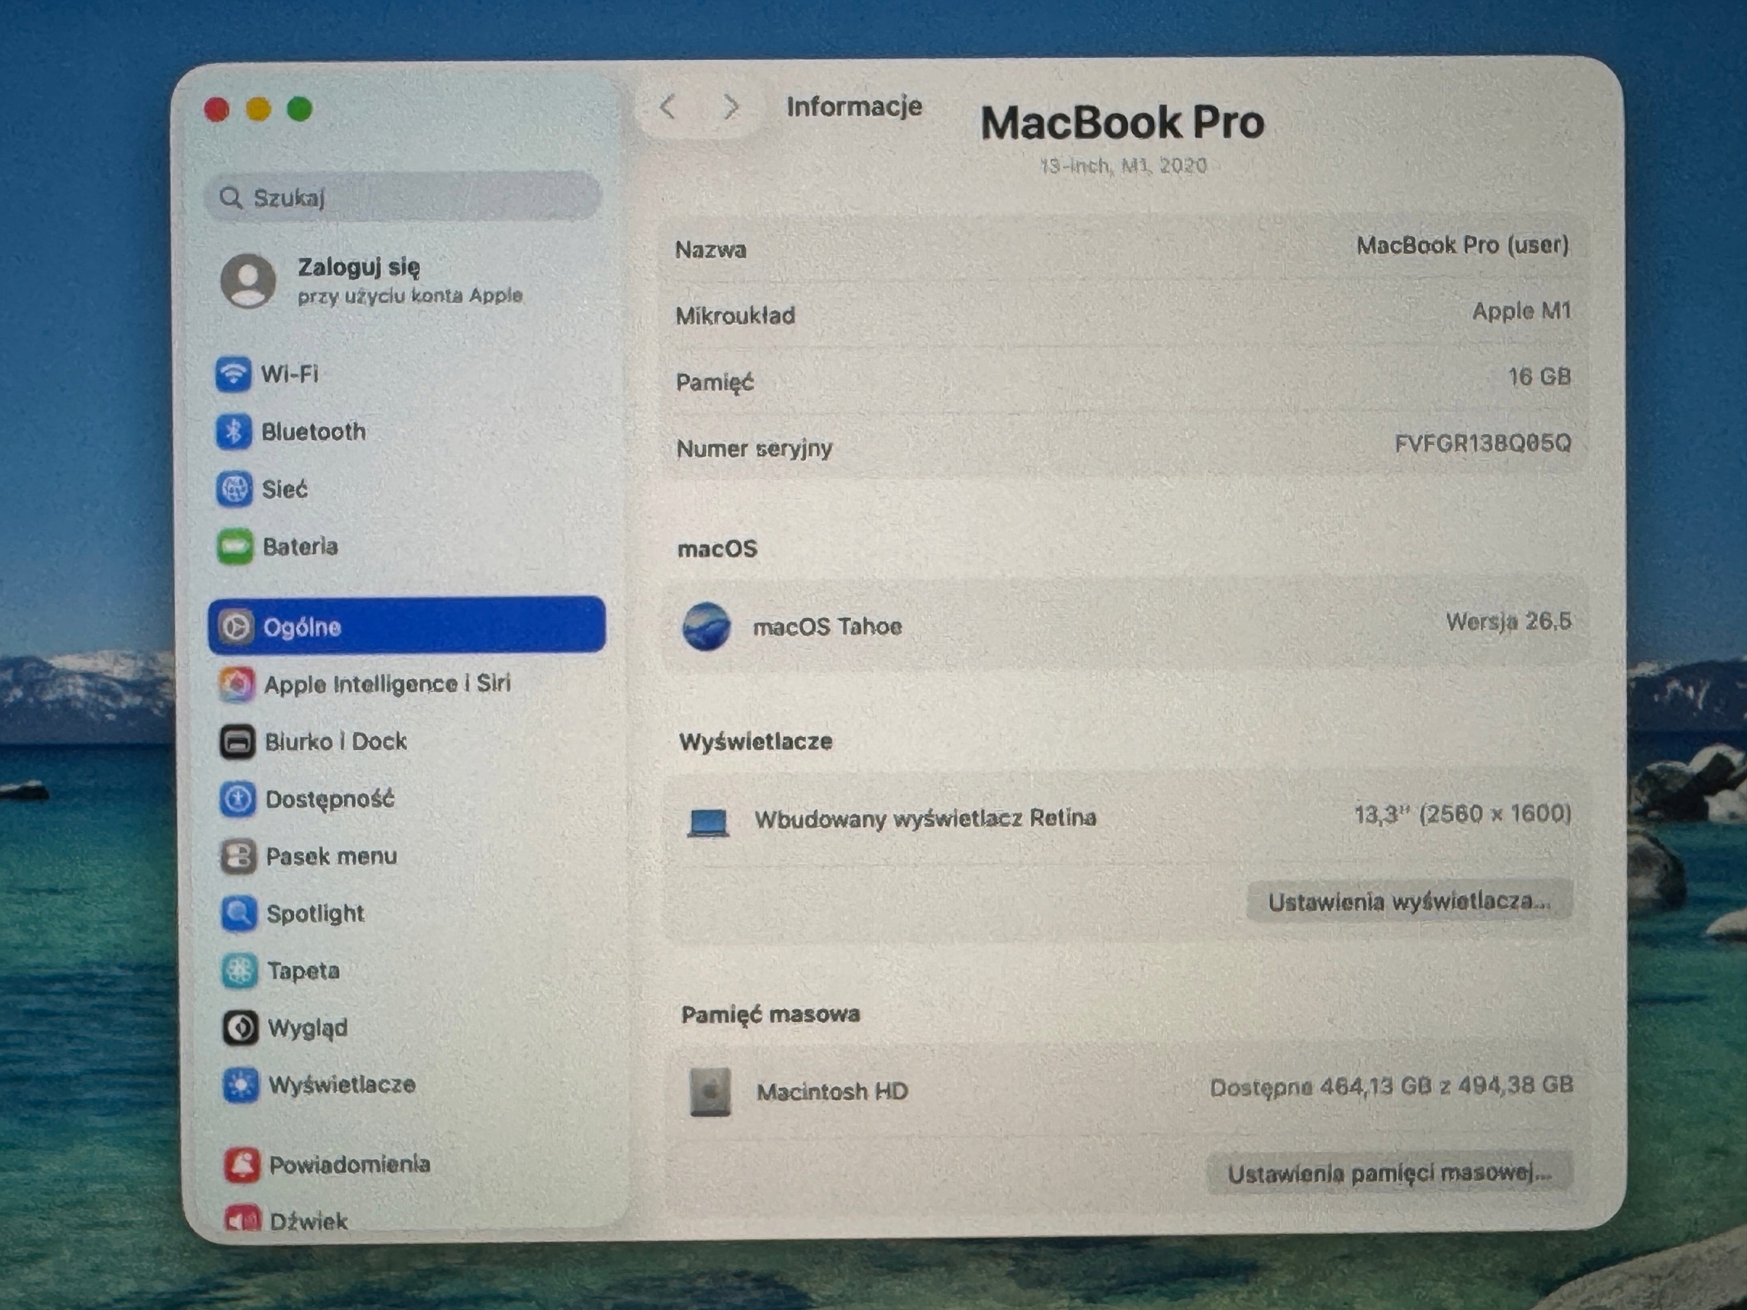Maximize window using the green button
Viewport: 1747px width, 1310px height.
point(300,109)
